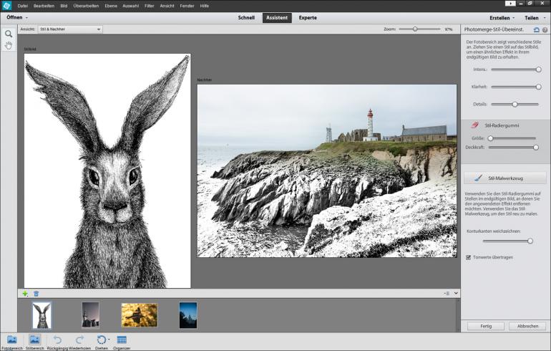The height and width of the screenshot is (351, 551).
Task: Click the reset panel arrow icon
Action: (x=537, y=30)
